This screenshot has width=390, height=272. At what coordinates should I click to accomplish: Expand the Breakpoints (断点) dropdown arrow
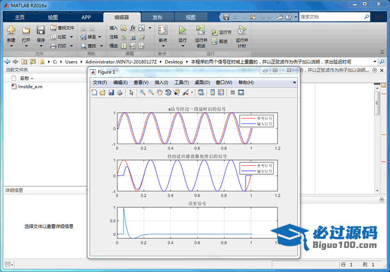point(163,46)
